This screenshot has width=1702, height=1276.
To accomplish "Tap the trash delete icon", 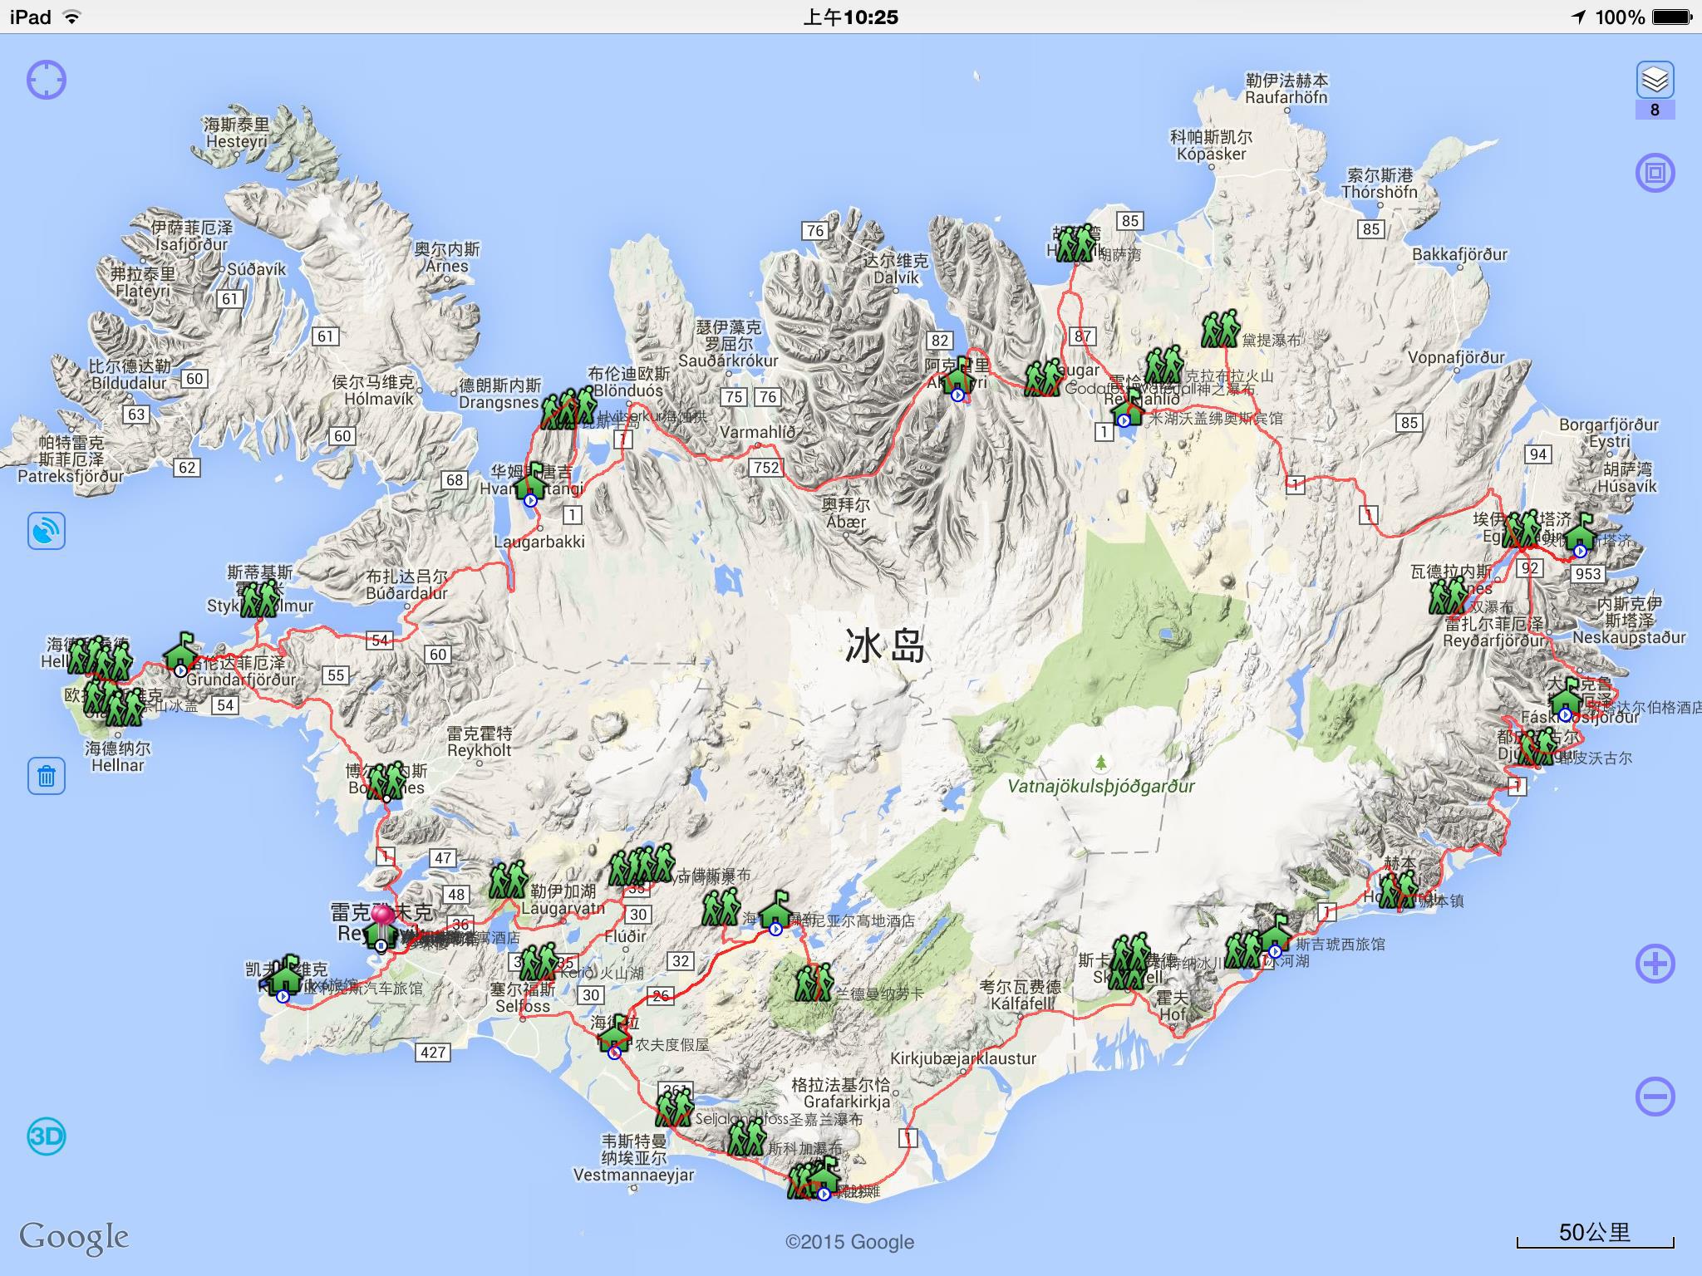I will click(47, 776).
